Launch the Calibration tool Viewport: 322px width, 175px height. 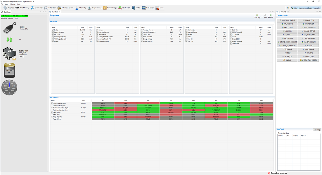point(50,8)
